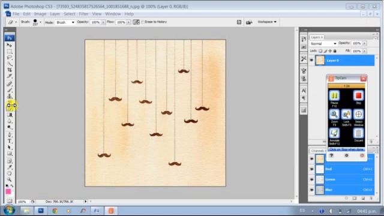
Task: Toggle lock transparent pixels
Action: [x=320, y=51]
